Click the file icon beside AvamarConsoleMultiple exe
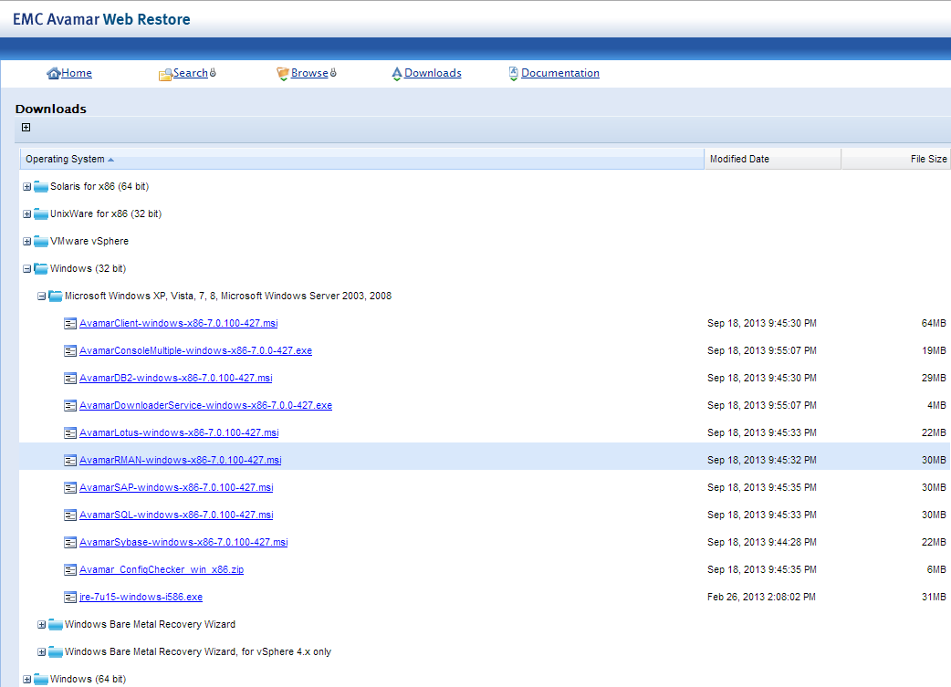Screen dimensions: 951x687 pos(70,350)
